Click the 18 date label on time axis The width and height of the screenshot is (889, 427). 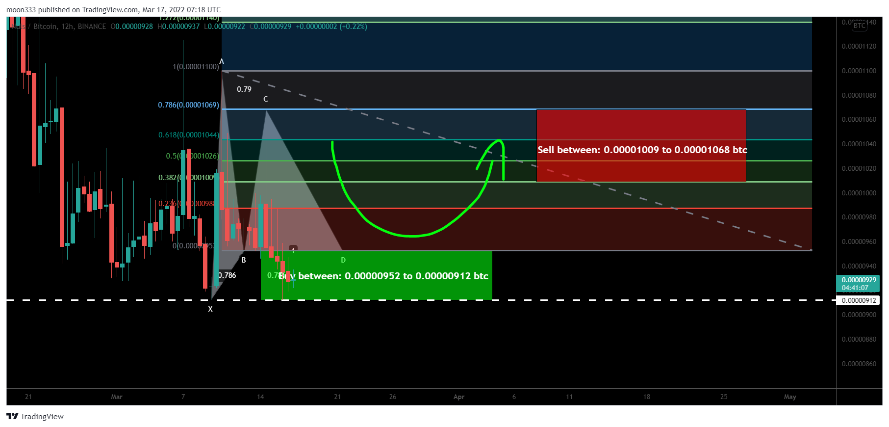(647, 397)
